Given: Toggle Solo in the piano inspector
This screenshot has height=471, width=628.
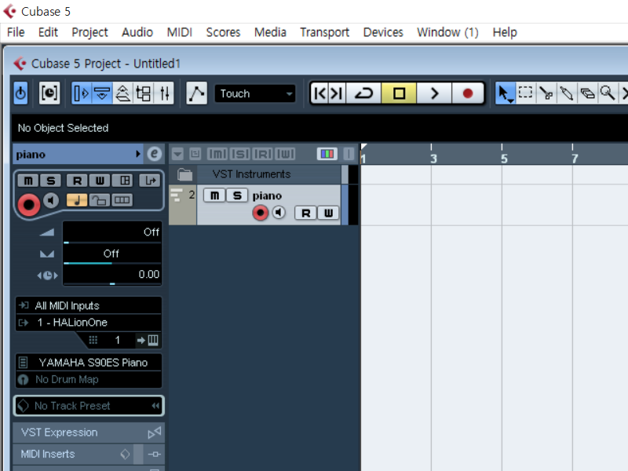Looking at the screenshot, I should [51, 181].
